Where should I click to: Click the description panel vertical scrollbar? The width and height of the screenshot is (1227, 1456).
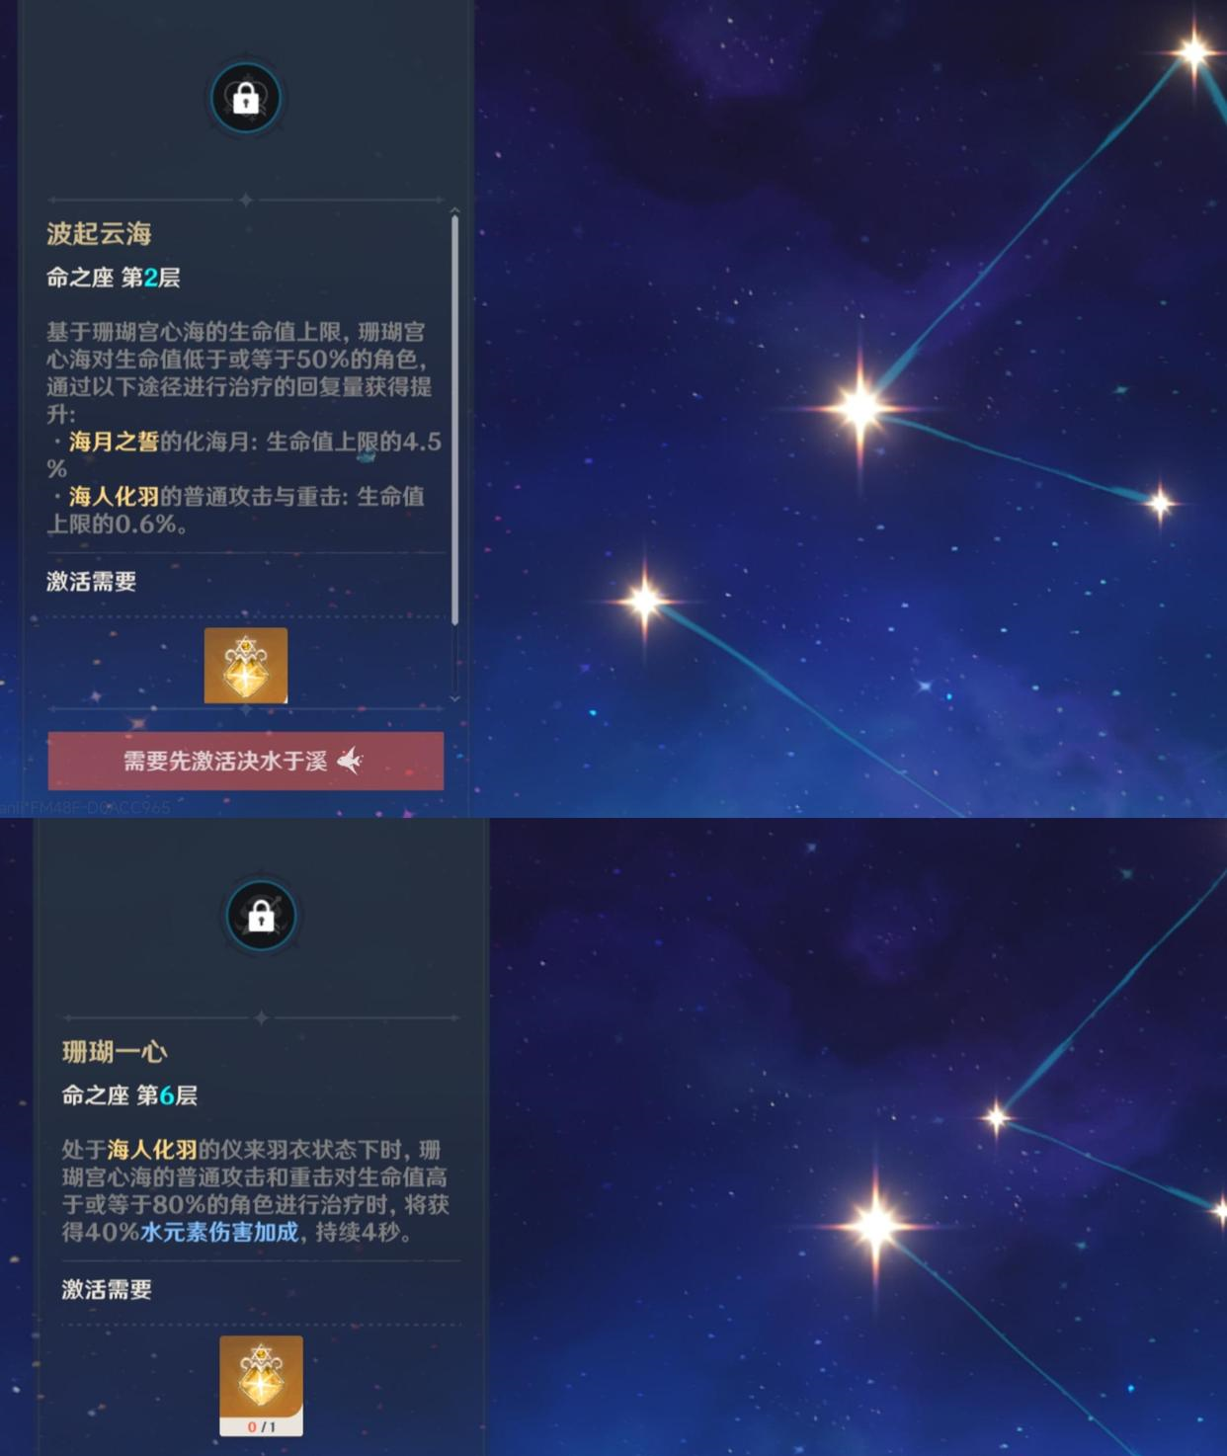click(x=454, y=420)
